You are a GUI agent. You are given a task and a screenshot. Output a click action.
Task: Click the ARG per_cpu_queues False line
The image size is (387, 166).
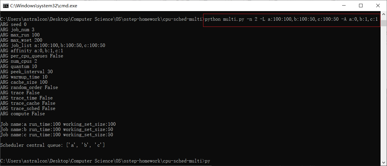32,56
